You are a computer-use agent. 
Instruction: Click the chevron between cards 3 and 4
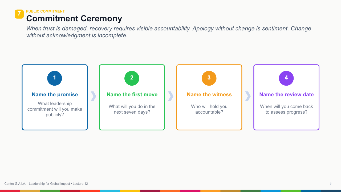[248, 96]
